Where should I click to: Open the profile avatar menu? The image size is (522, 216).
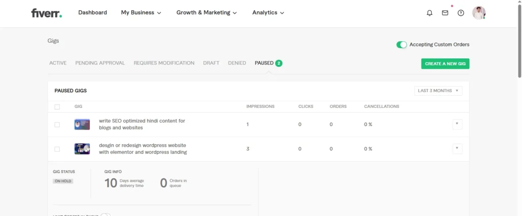(479, 13)
